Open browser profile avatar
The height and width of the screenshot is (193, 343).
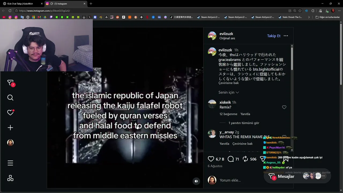click(x=333, y=11)
